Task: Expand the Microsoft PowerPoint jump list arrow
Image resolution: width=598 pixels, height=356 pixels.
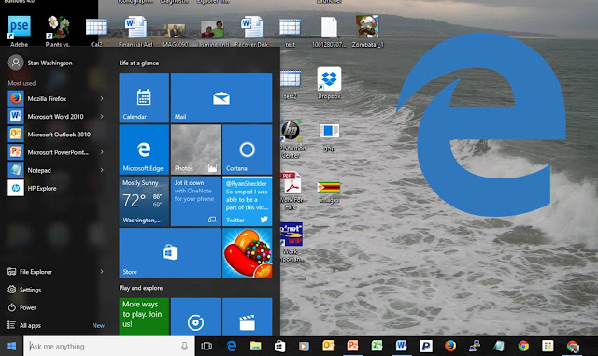Action: point(102,152)
